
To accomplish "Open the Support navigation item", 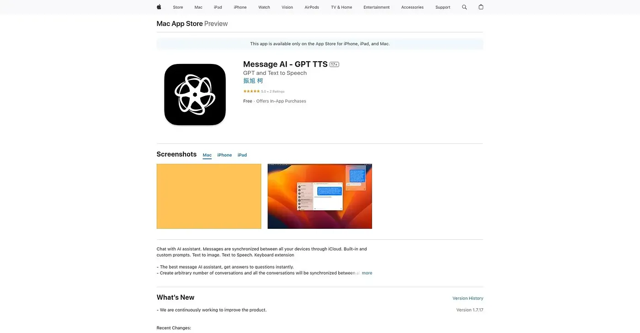I will pos(443,7).
